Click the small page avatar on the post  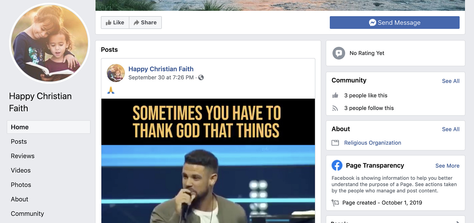116,73
